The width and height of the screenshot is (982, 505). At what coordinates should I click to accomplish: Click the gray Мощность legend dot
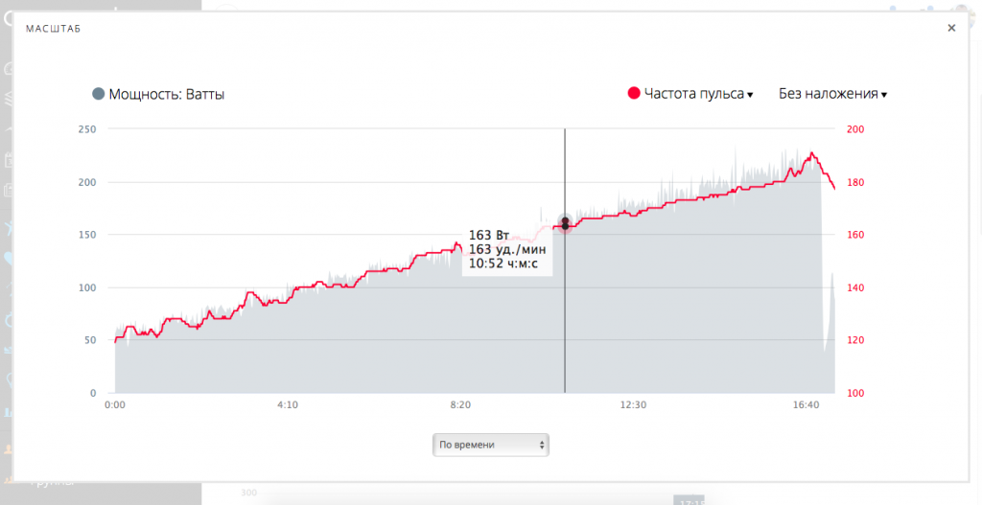pos(98,94)
